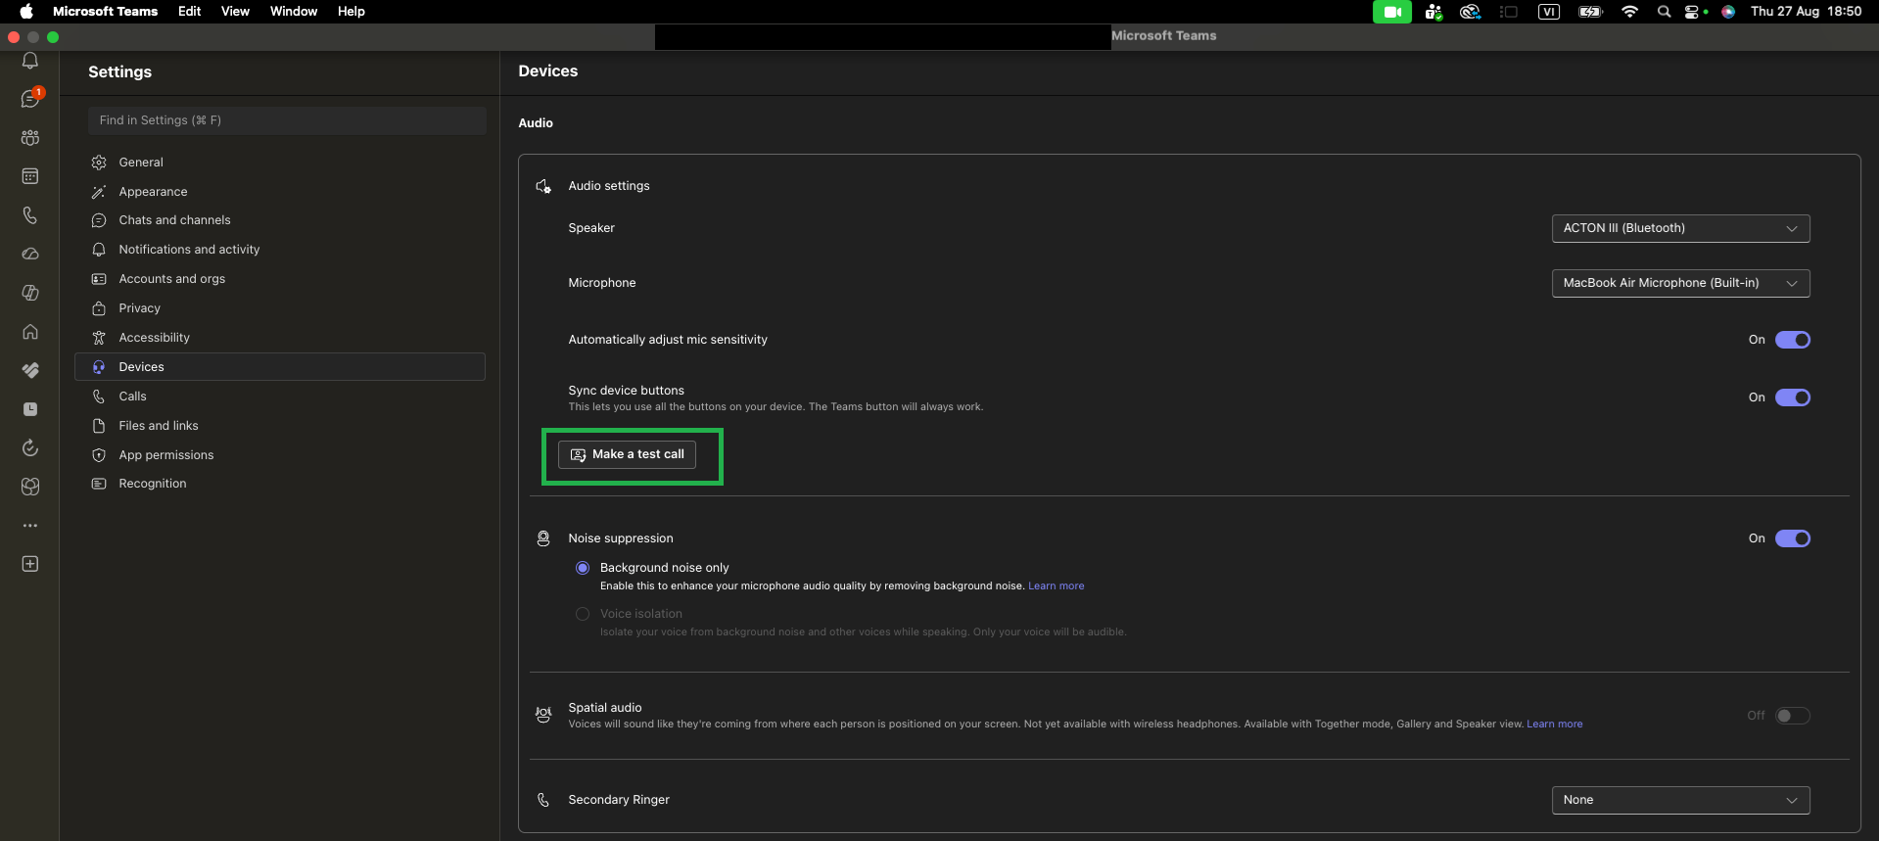
Task: Open Learn more link for noise suppression
Action: click(x=1056, y=586)
